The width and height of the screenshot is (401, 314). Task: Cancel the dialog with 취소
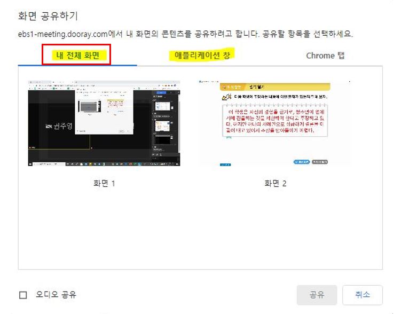[363, 295]
